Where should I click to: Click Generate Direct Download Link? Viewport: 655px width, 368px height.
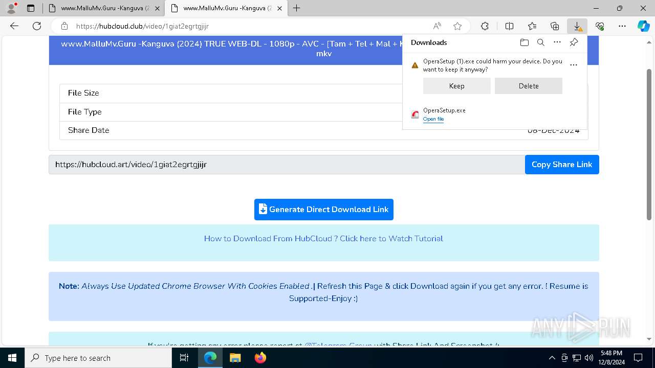pyautogui.click(x=324, y=210)
